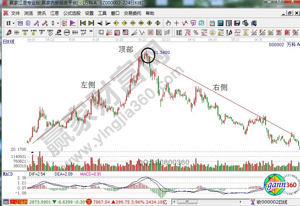The width and height of the screenshot is (300, 206).
Task: Expand the 日 period dropdown arrow
Action: 13,23
